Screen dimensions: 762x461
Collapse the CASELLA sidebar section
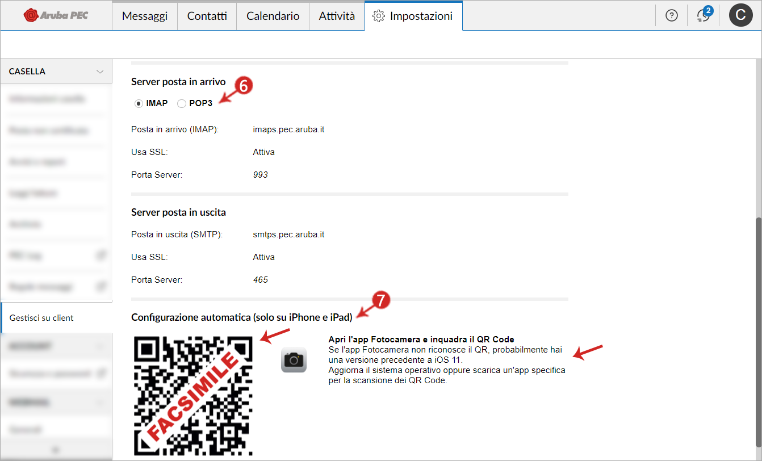click(56, 72)
